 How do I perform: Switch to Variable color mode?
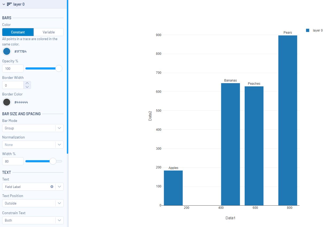pyautogui.click(x=48, y=32)
